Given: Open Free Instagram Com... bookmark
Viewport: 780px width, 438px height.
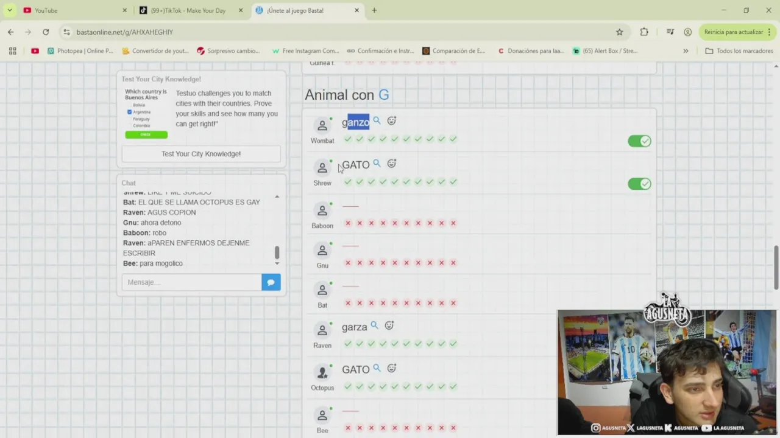Looking at the screenshot, I should click(305, 51).
